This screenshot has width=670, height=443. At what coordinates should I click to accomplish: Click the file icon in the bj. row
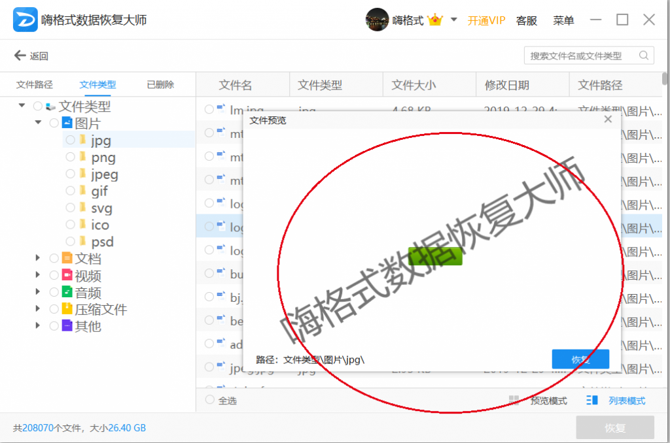[221, 295]
